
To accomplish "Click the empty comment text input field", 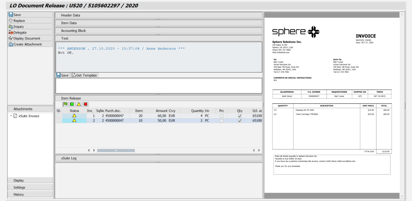I will click(158, 86).
